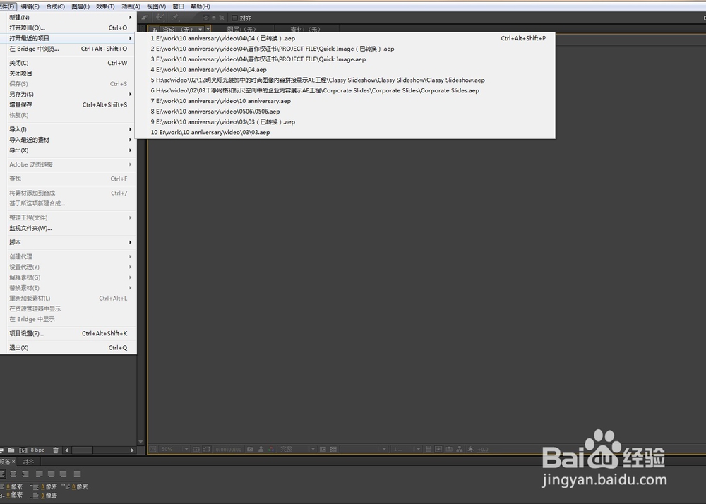Click the justify last right icon
Screen dimensions: 706x504
[x=63, y=474]
